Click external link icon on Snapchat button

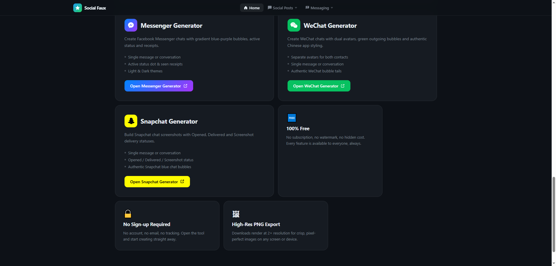(x=182, y=182)
